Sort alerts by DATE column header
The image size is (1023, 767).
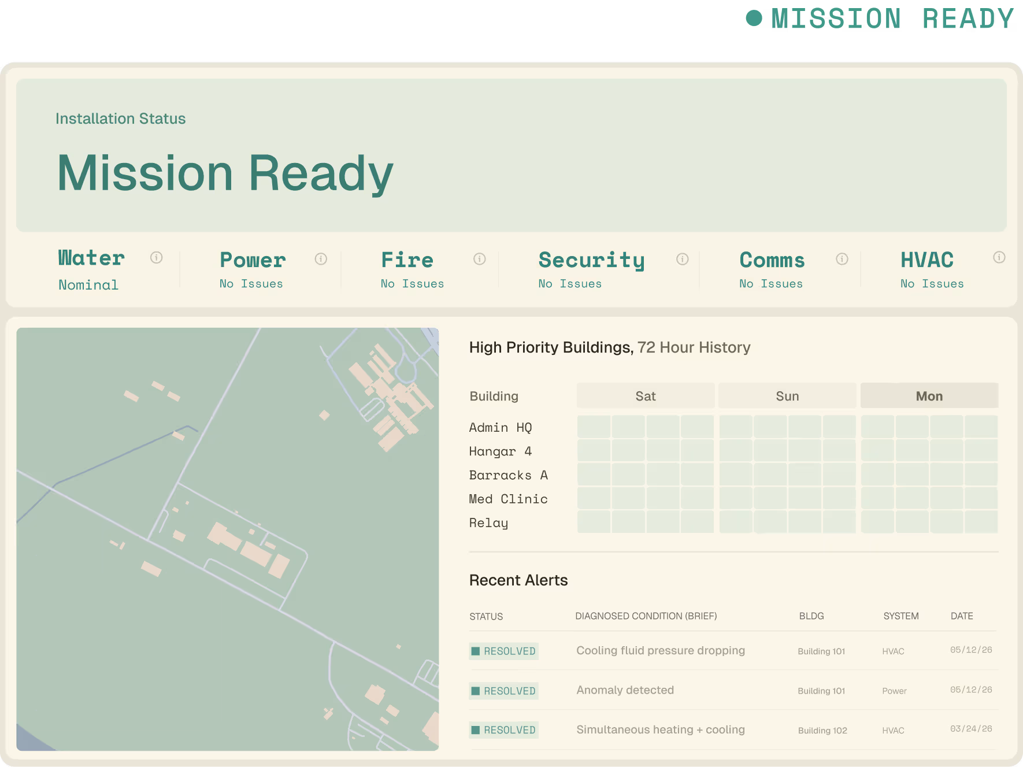[962, 616]
